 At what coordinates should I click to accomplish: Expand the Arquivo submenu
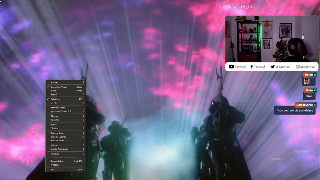click(x=65, y=82)
